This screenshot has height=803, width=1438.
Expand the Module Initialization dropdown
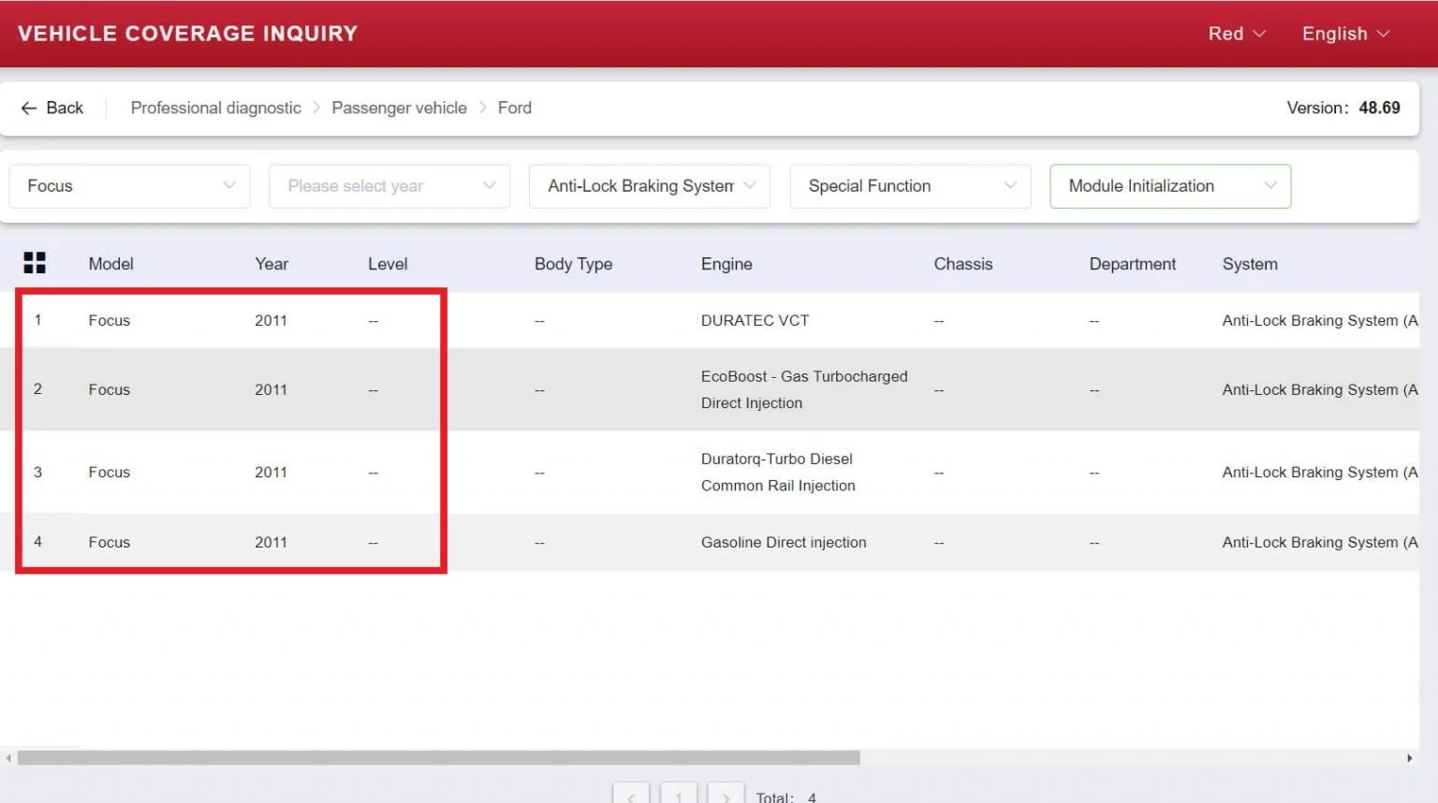click(x=1170, y=186)
